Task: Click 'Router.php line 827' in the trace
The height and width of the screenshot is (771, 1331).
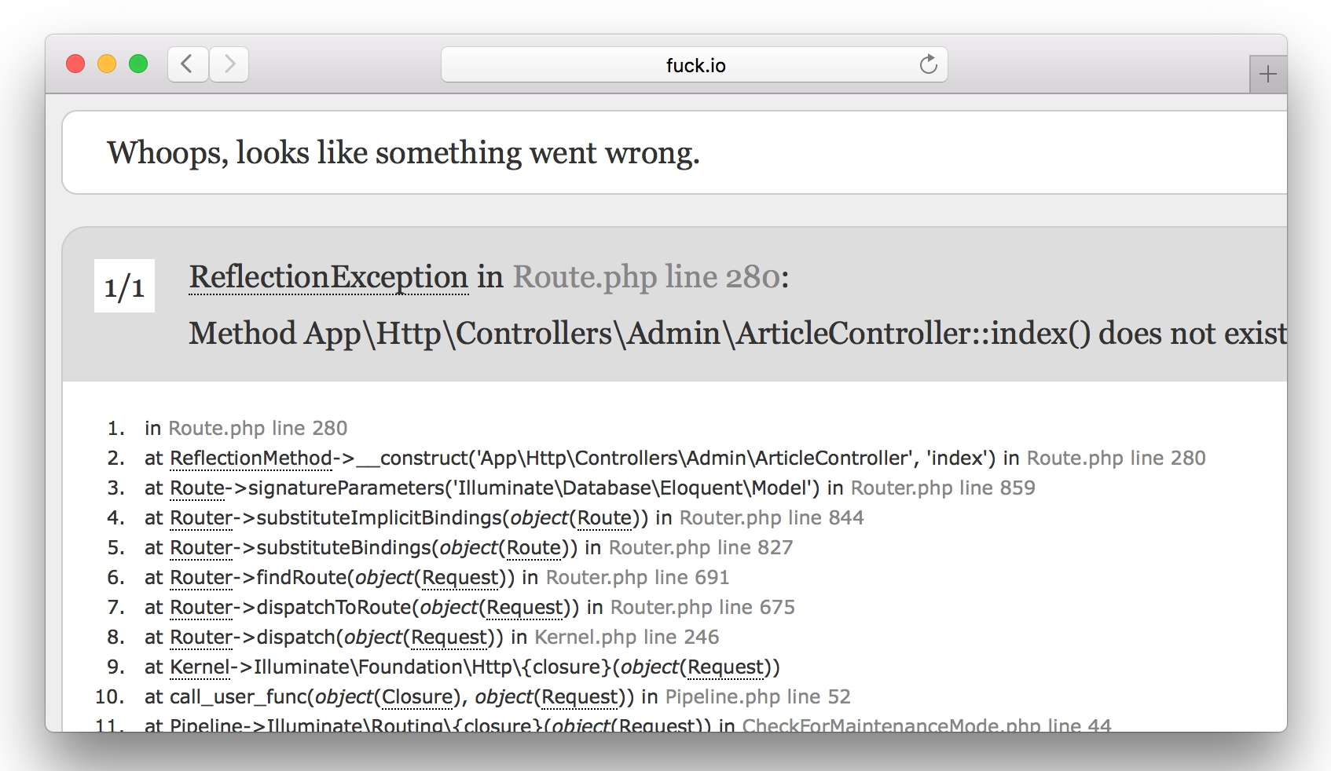Action: [701, 547]
